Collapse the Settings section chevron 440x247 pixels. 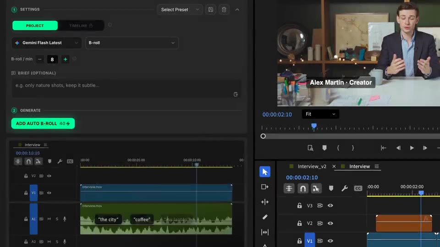(x=237, y=10)
